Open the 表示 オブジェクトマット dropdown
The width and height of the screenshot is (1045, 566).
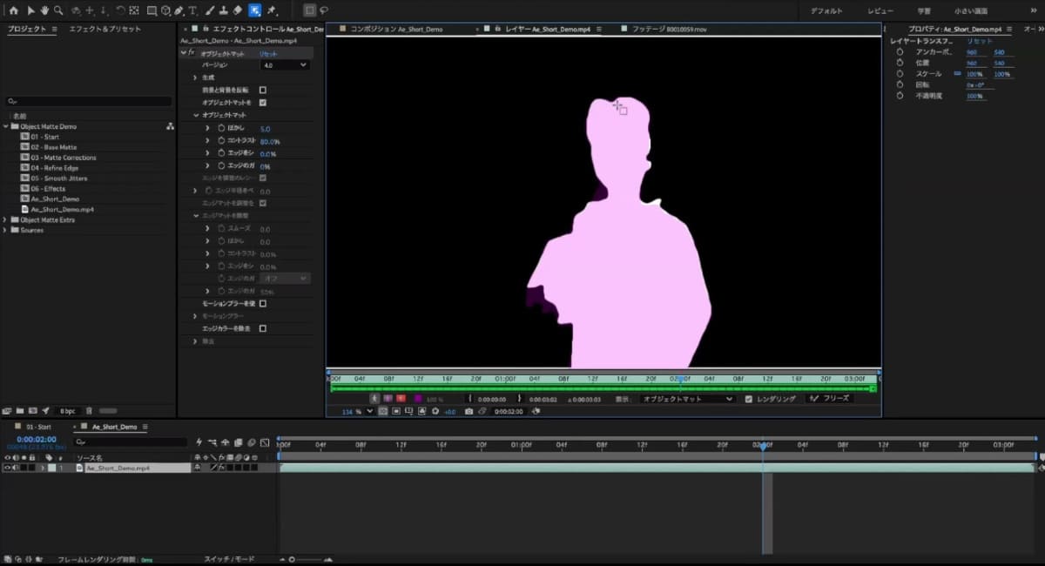pyautogui.click(x=687, y=398)
